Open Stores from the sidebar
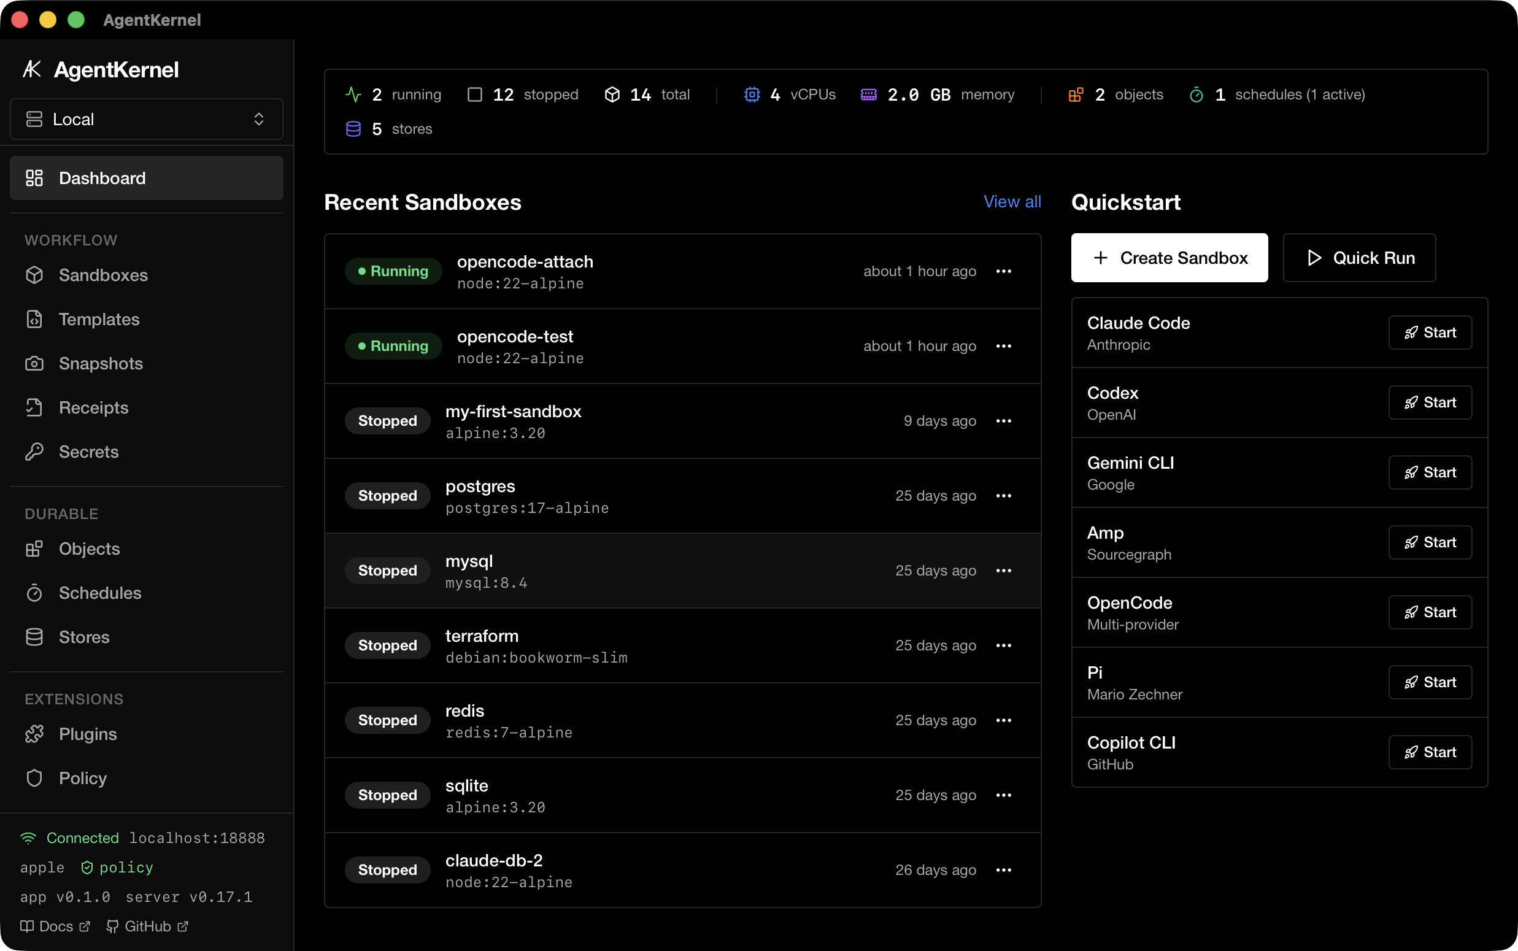The image size is (1518, 951). point(83,636)
